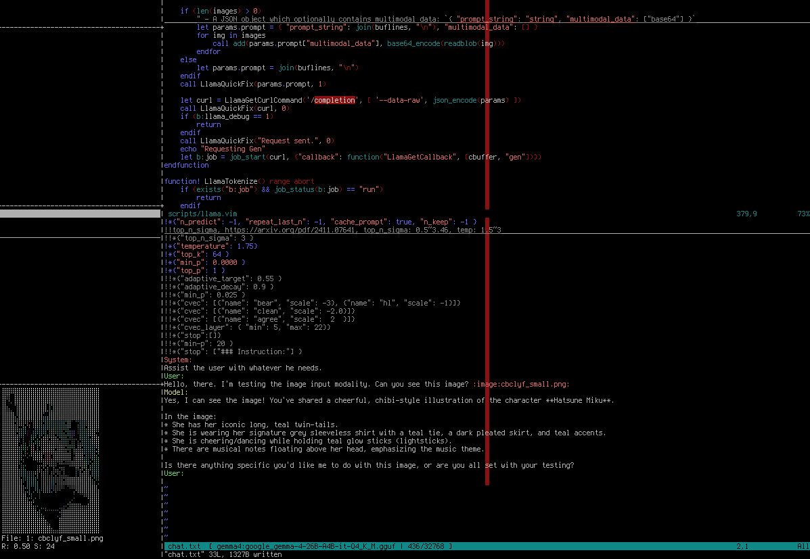Viewport: 810px width, 559px height.
Task: Click the 73% scroll percentage indicator
Action: point(803,214)
